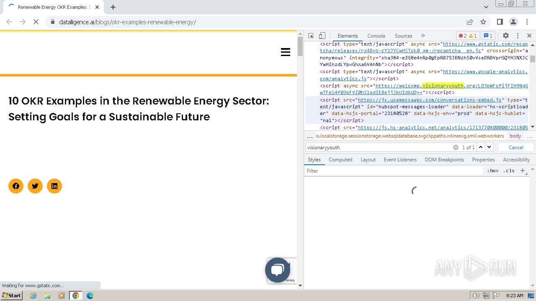
Task: Open the gstatic recaptcha script link
Action: 424,47
